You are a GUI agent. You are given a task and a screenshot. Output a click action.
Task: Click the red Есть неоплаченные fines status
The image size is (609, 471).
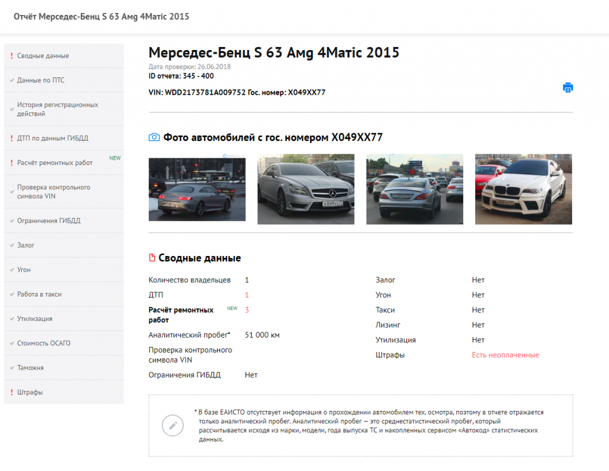pos(506,355)
